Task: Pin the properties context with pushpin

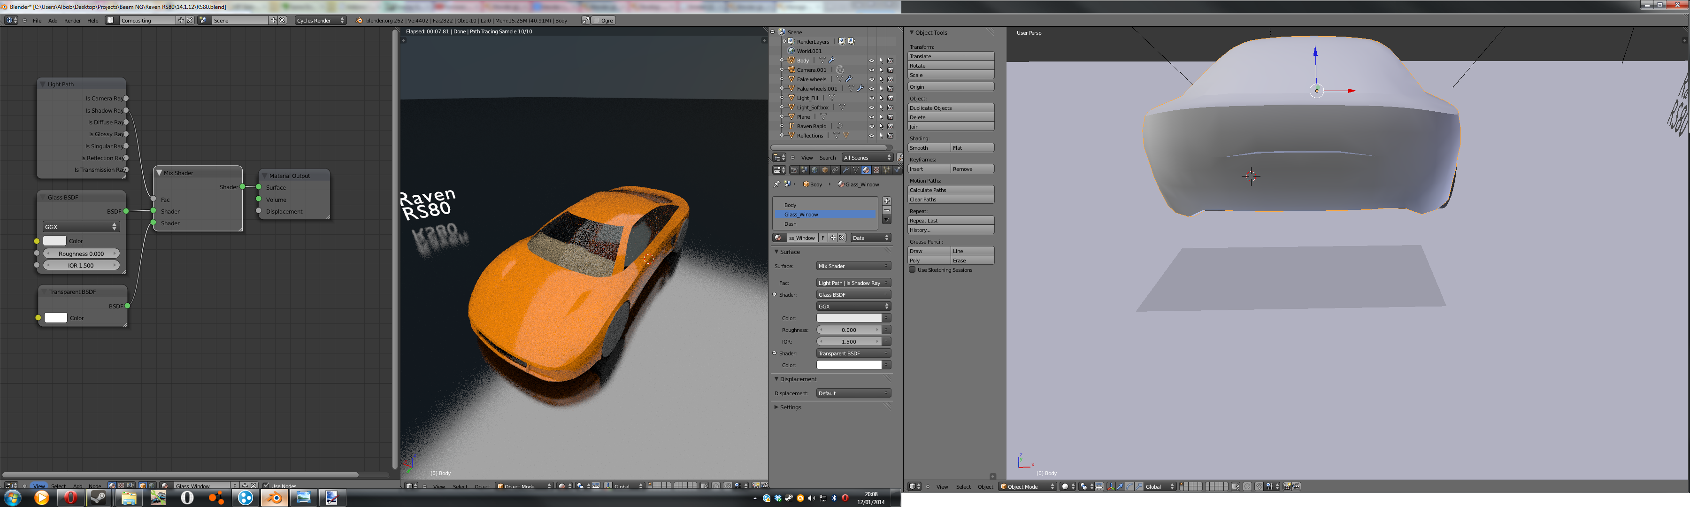Action: (777, 184)
